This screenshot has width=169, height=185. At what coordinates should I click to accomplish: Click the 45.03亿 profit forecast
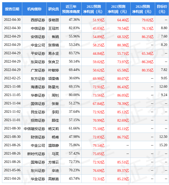[x=99, y=28]
